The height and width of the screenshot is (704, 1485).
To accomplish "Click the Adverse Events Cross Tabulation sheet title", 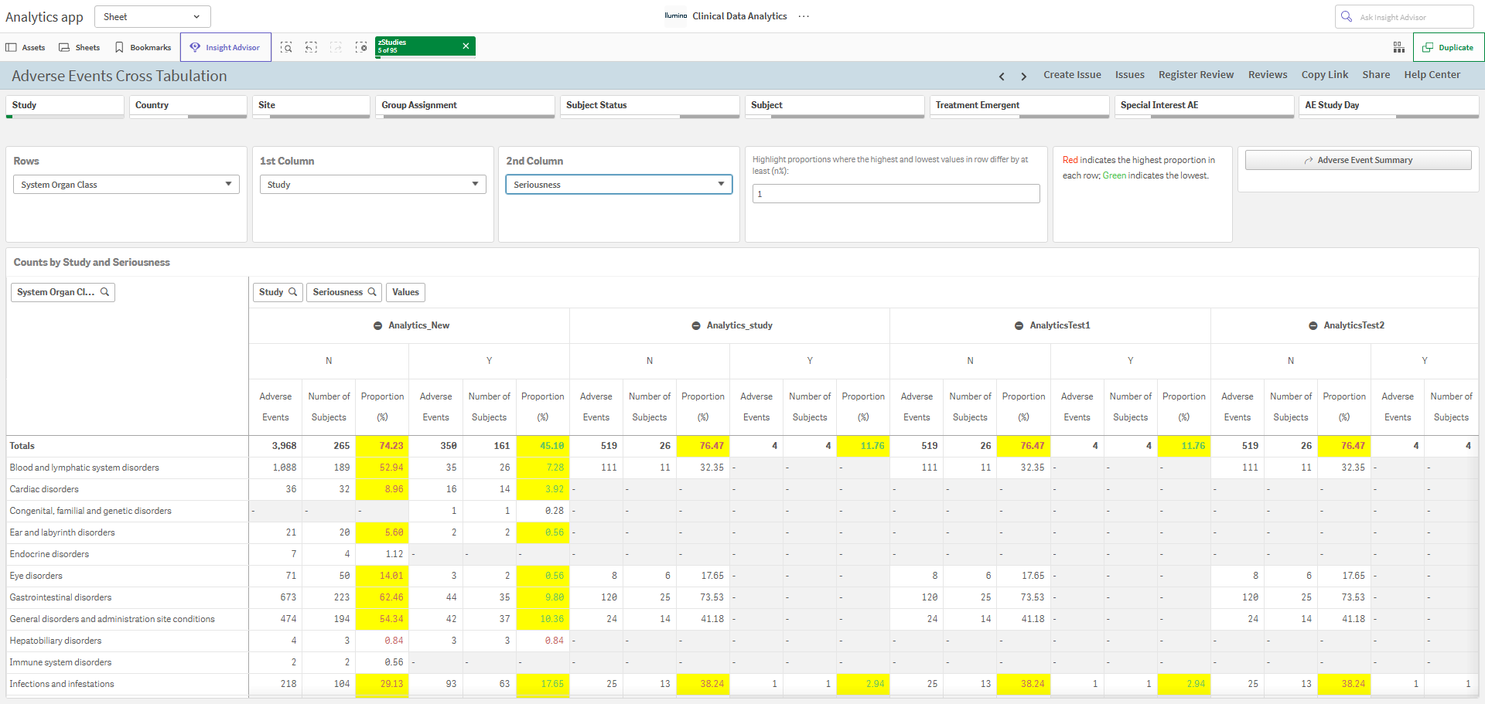I will [119, 76].
